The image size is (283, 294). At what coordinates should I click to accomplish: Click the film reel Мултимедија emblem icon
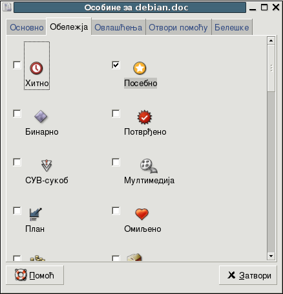pos(149,166)
